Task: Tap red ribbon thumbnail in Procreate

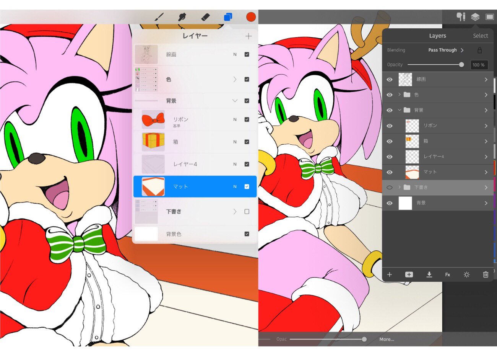Action: (x=153, y=119)
